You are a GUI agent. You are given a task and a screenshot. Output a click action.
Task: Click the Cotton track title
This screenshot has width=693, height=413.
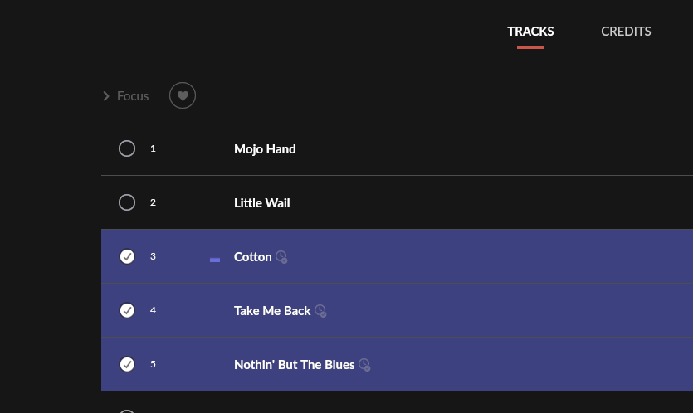tap(252, 256)
